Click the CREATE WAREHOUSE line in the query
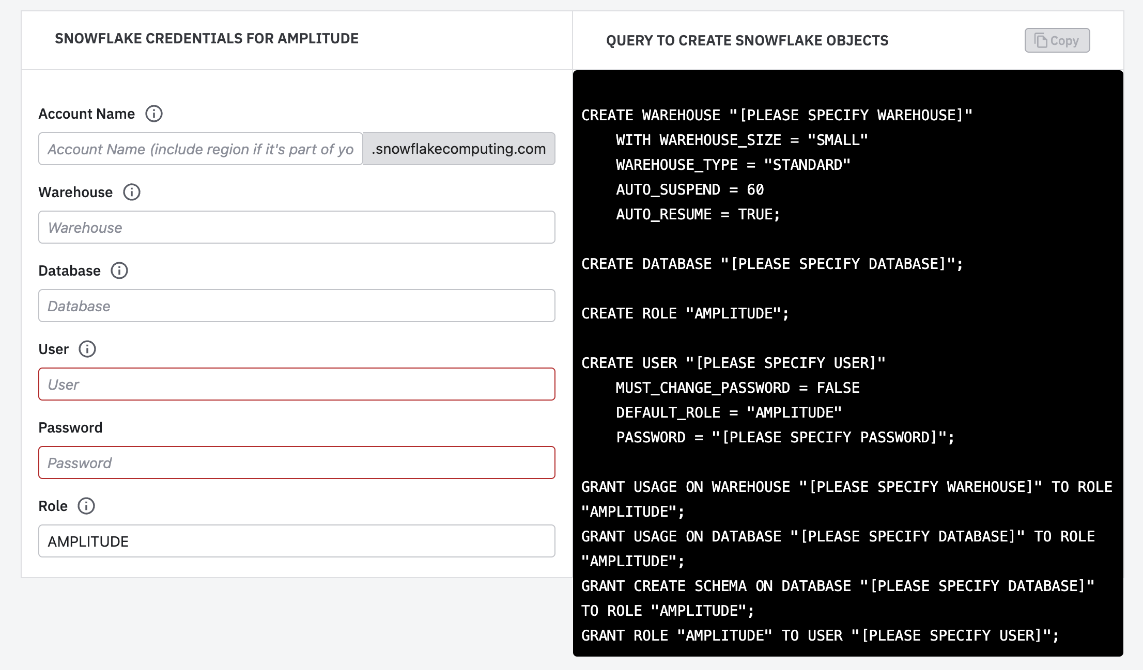This screenshot has width=1143, height=670. tap(777, 115)
